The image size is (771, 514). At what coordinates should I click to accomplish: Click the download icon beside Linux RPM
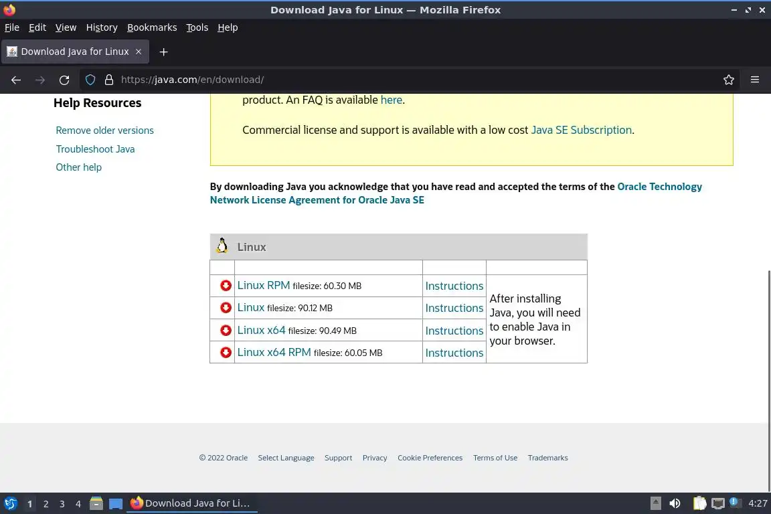pos(226,286)
